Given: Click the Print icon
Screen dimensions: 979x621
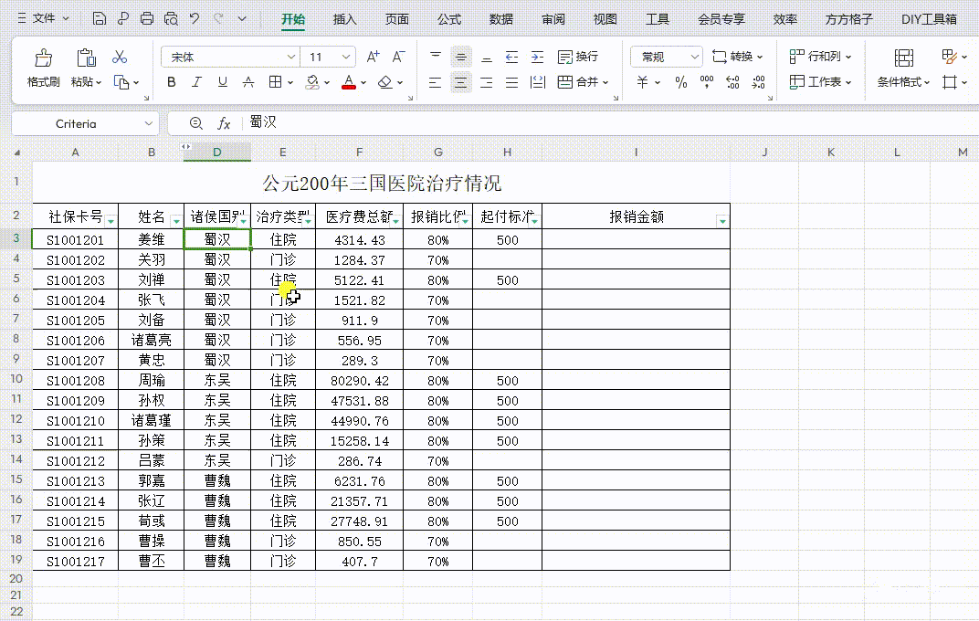Looking at the screenshot, I should coord(147,19).
